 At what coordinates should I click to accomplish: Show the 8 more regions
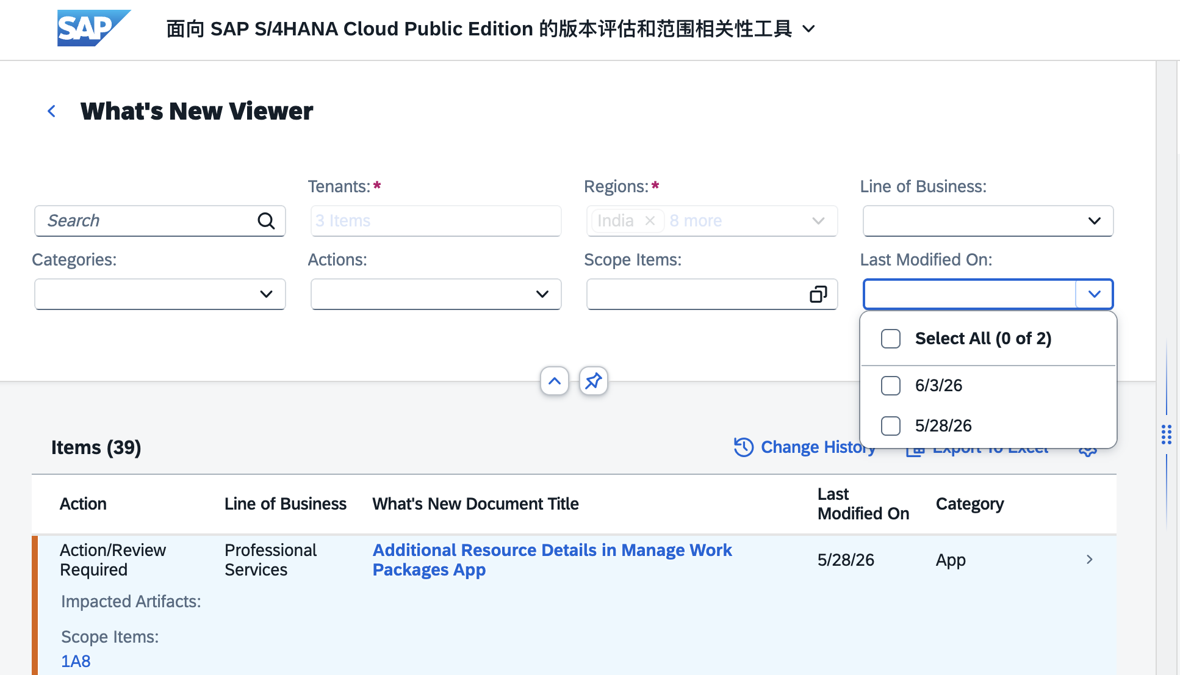(x=696, y=221)
